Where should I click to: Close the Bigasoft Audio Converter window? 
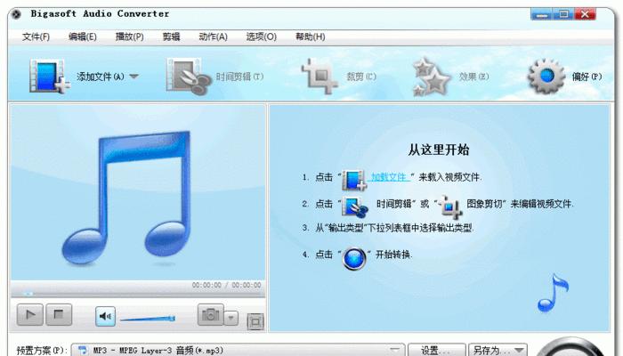pyautogui.click(x=585, y=15)
